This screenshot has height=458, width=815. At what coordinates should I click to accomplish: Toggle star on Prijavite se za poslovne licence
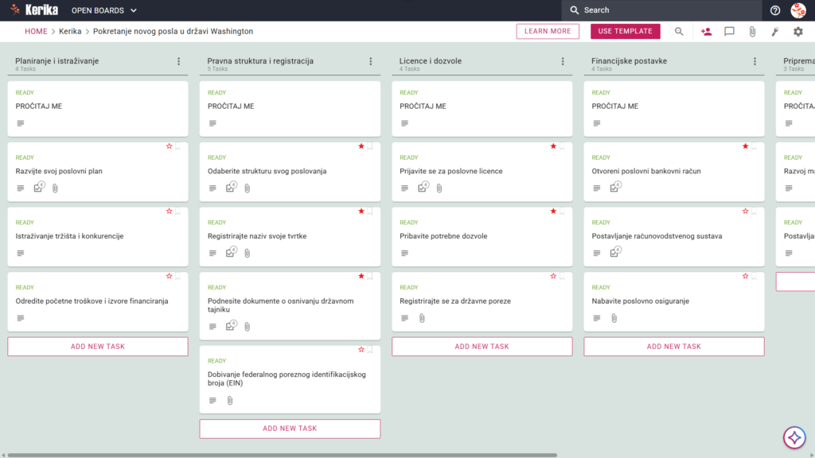pos(553,146)
